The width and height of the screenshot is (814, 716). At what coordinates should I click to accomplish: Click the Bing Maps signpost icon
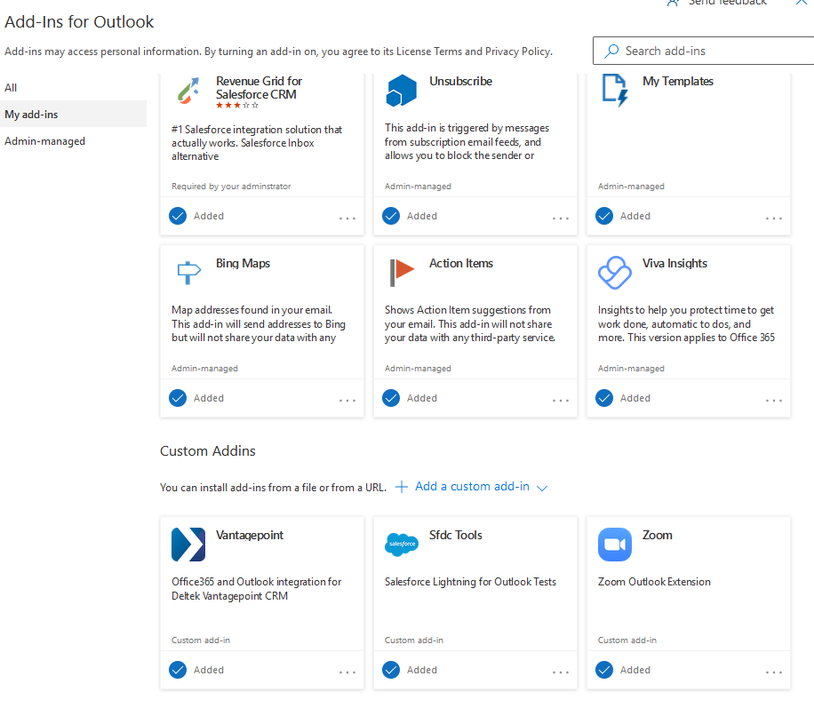tap(188, 273)
